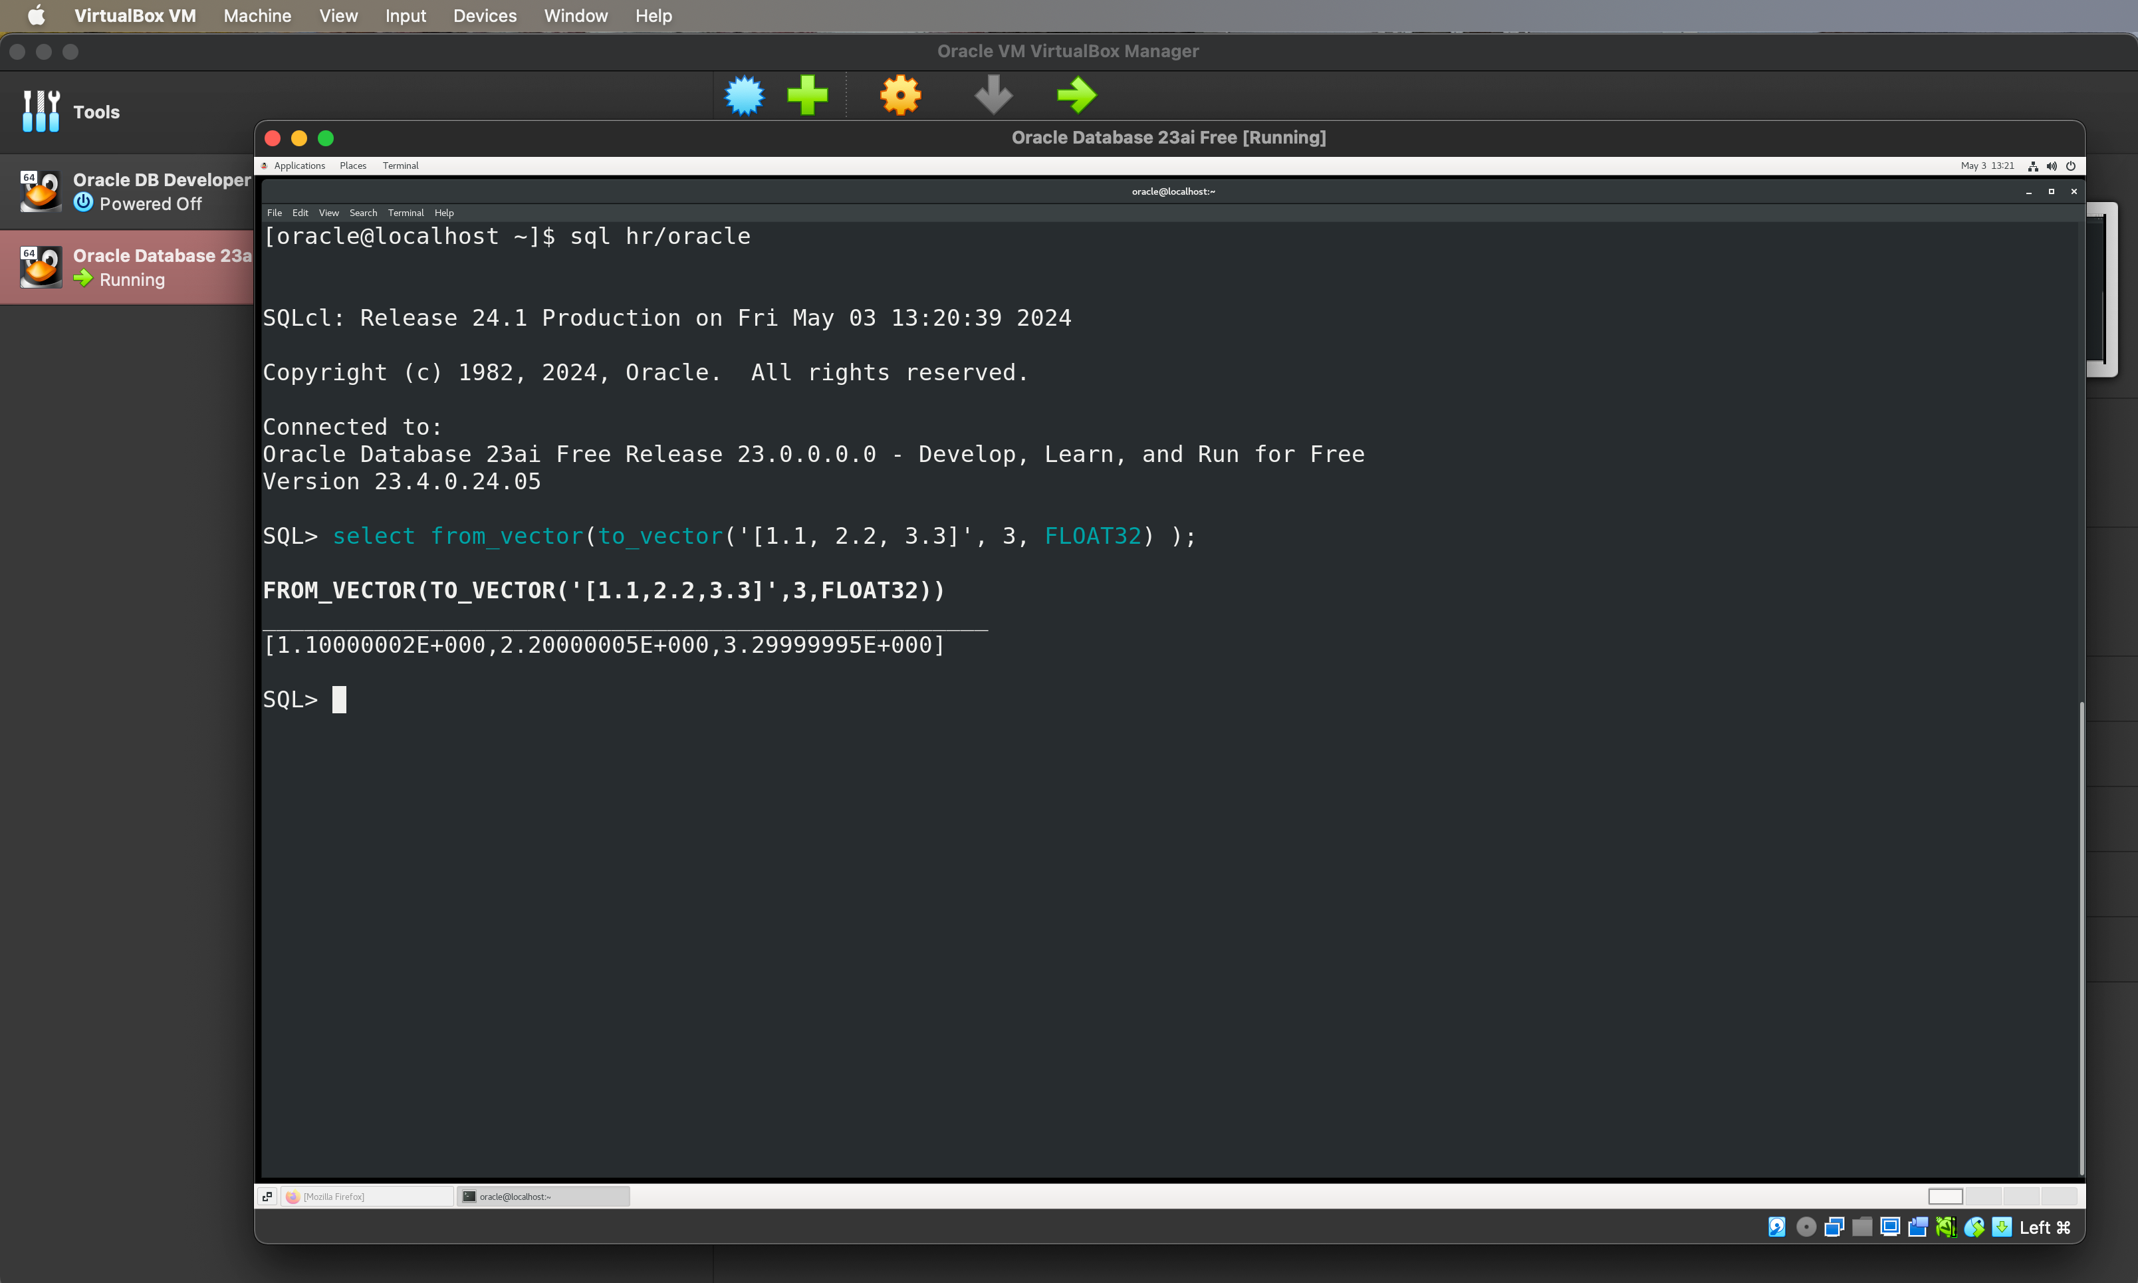Click the gray down-arrow Discard icon in VirtualBox Manager
This screenshot has width=2138, height=1283.
(993, 95)
